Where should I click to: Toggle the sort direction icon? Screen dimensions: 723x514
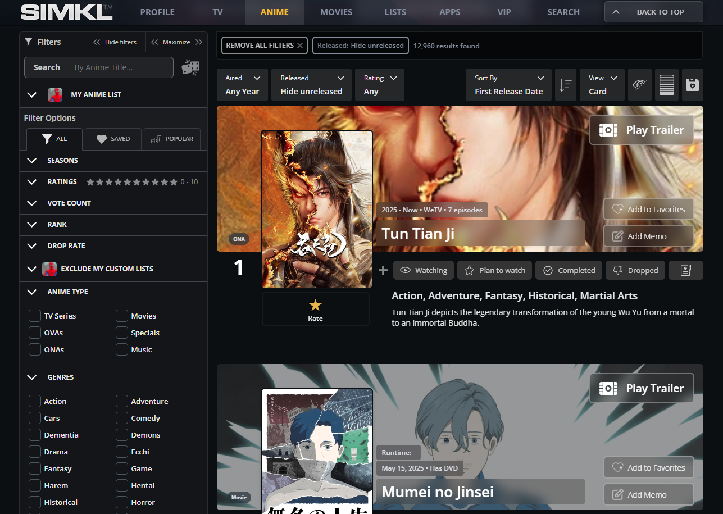(x=565, y=85)
